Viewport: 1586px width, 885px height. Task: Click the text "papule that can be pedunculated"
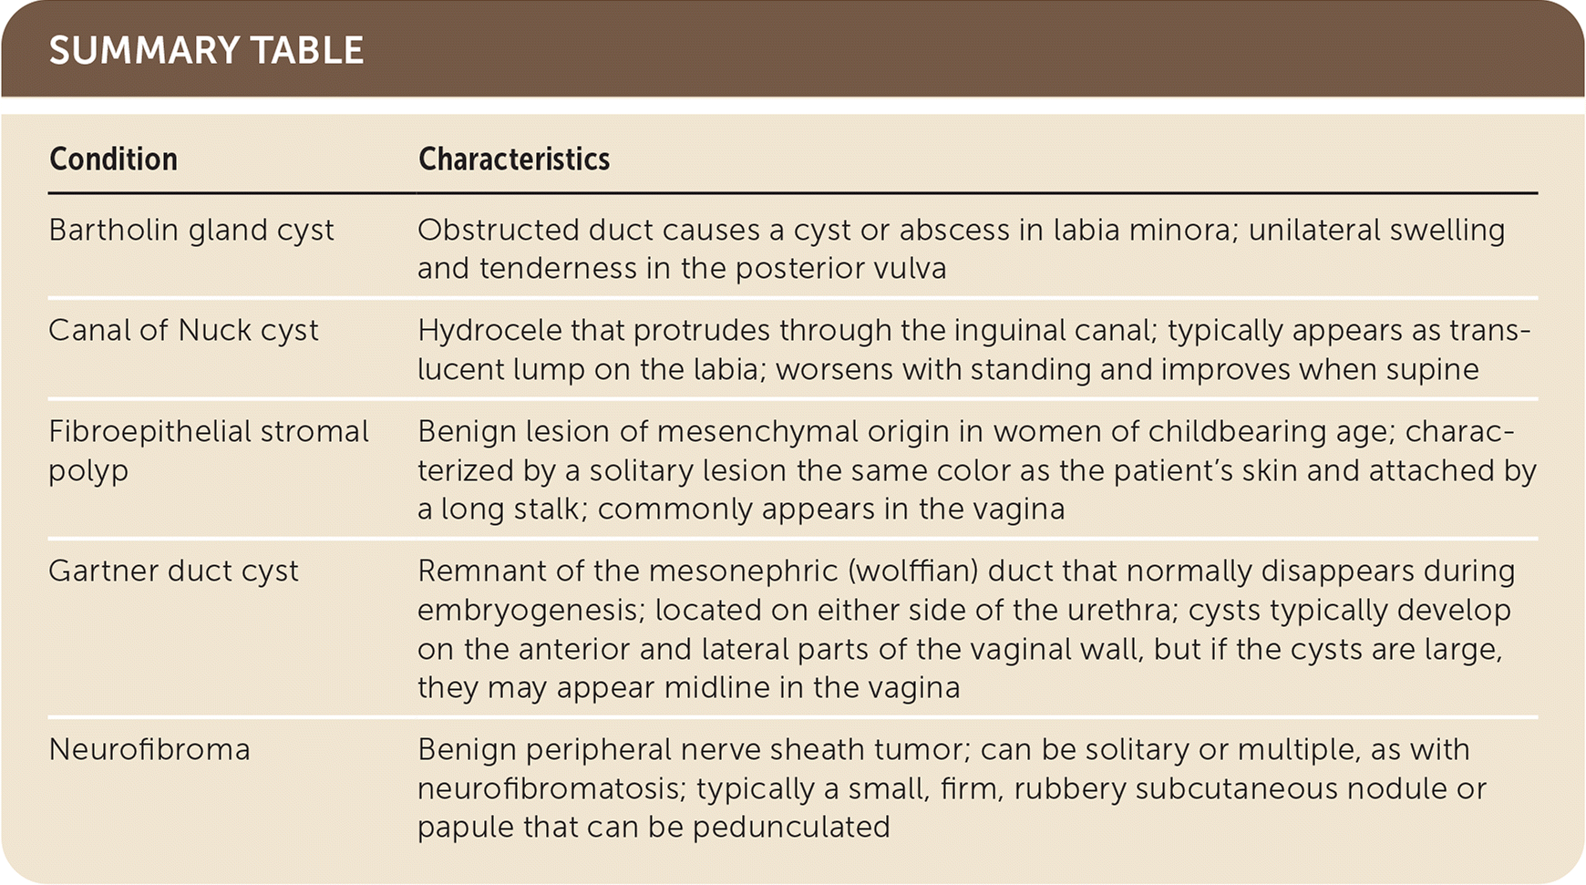click(654, 828)
